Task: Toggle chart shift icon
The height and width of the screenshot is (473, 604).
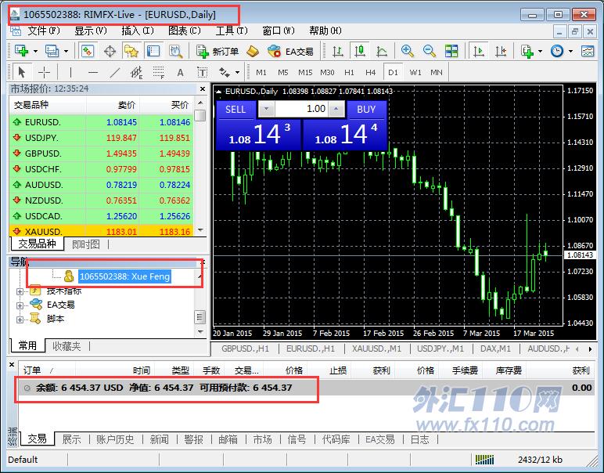Action: point(501,51)
